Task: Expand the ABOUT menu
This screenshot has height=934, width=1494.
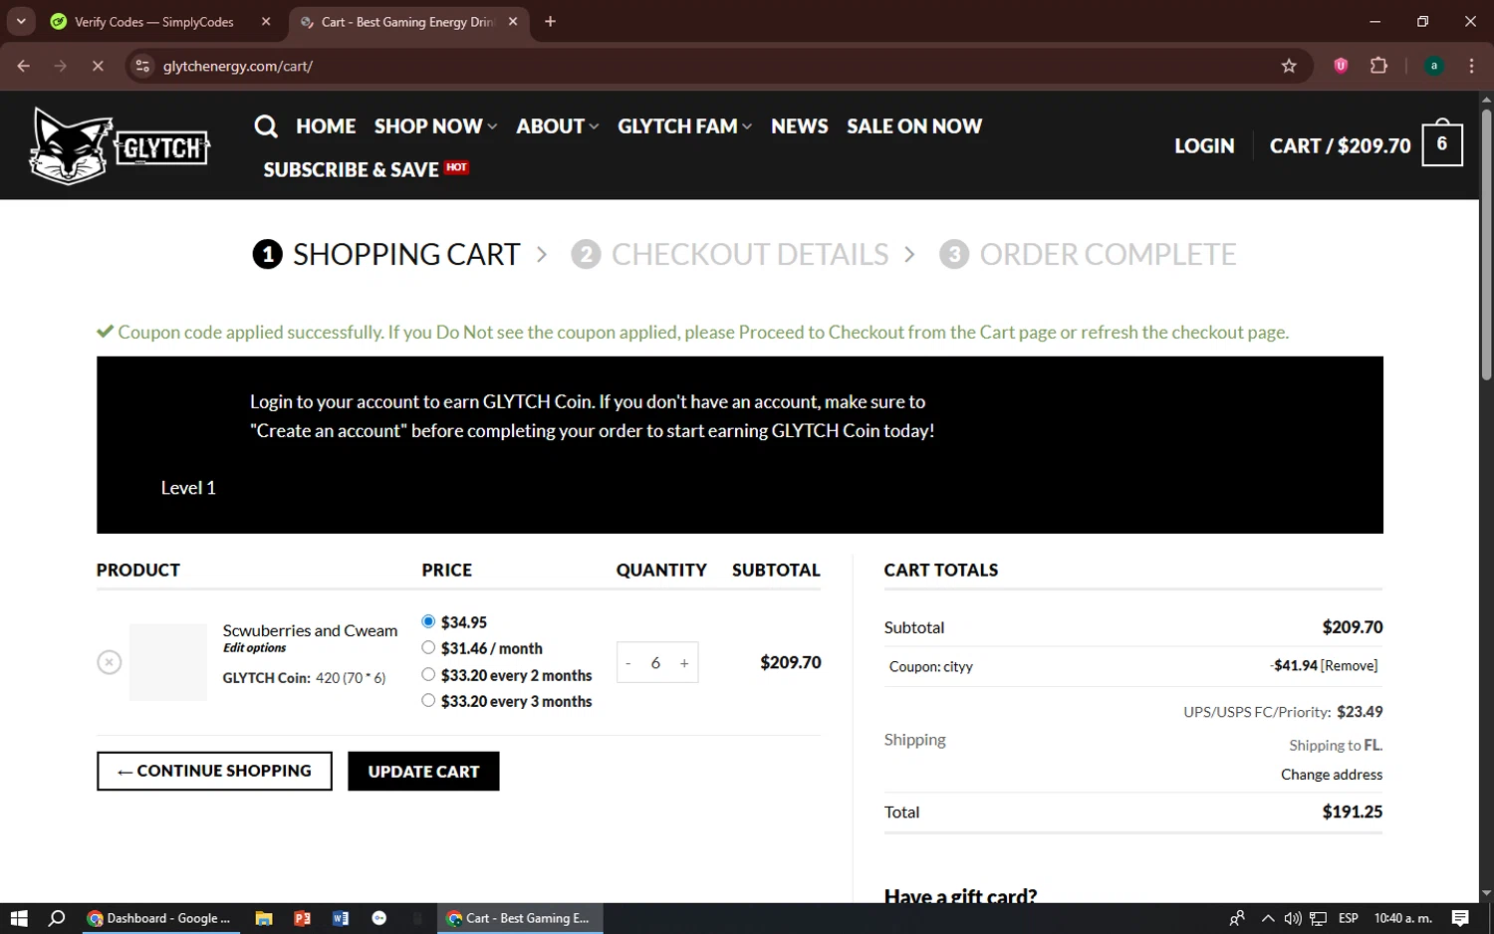Action: (x=557, y=126)
